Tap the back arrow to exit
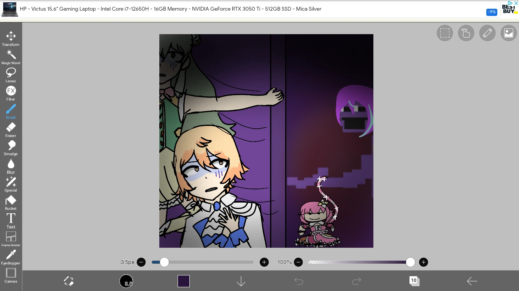Screen dimensions: 519x291 (472, 281)
